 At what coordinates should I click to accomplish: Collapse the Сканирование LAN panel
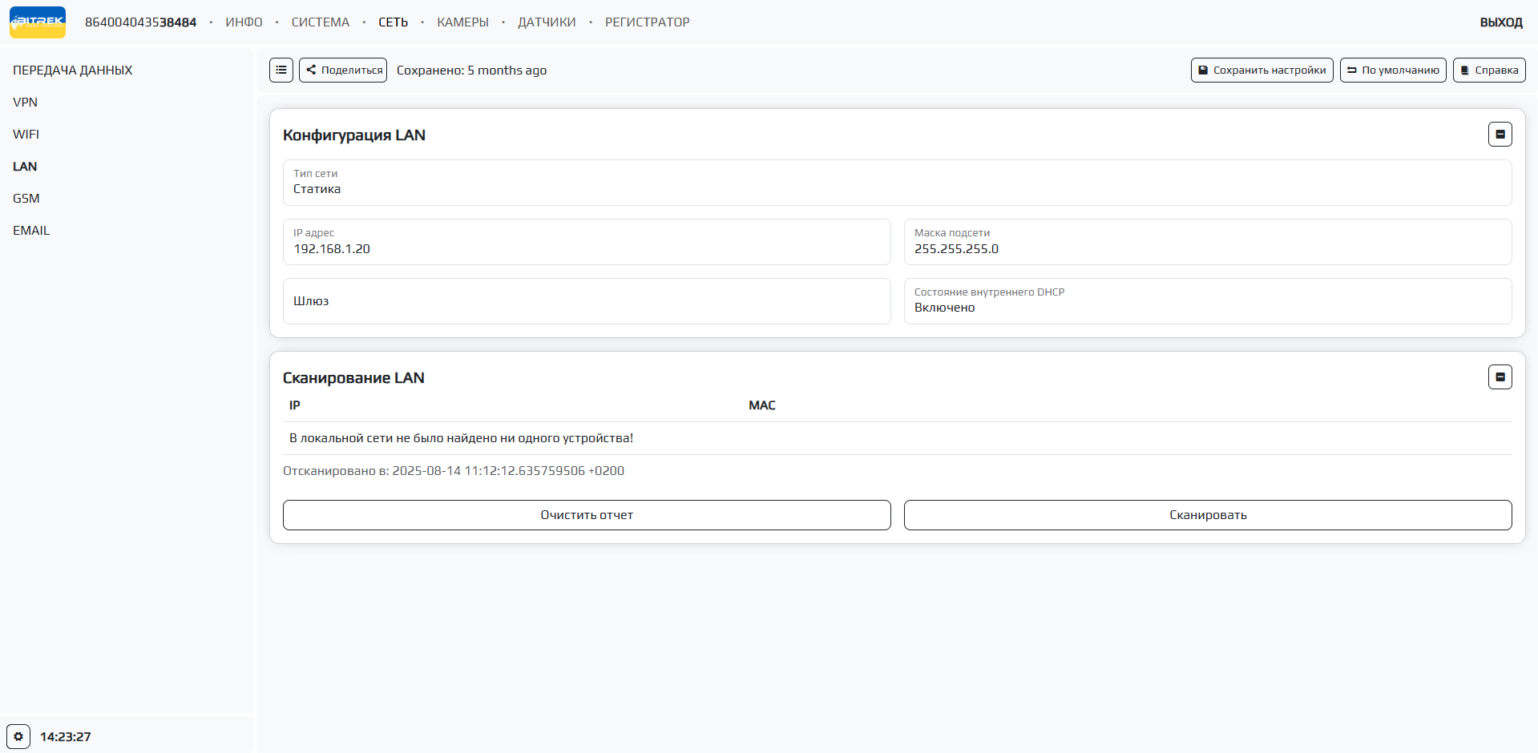[x=1500, y=377]
